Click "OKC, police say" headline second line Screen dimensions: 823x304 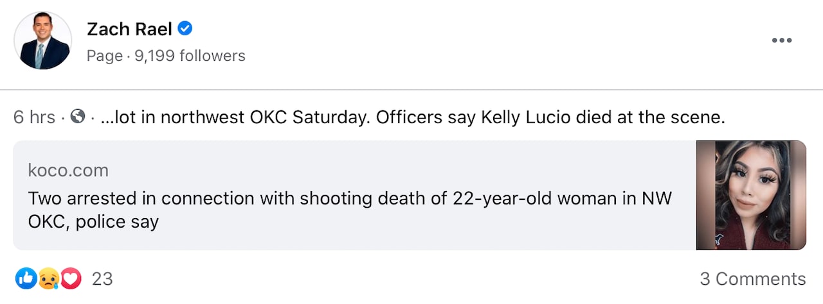[93, 222]
